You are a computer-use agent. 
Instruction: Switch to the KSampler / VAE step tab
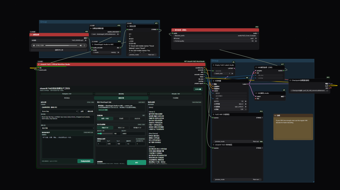[x=176, y=94]
